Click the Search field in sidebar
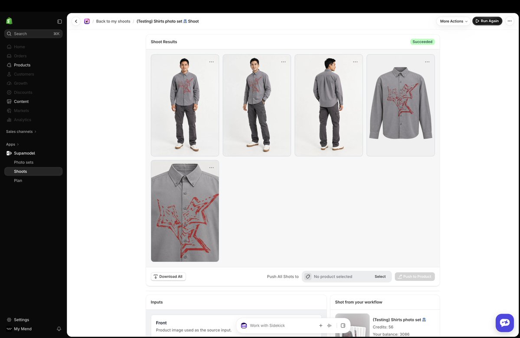Viewport: 520px width, 338px height. 33,34
